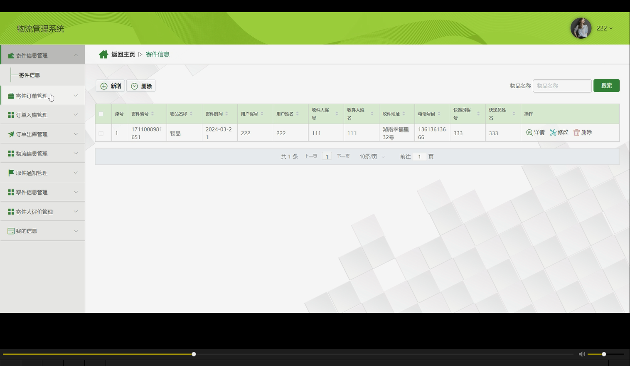Click the trash icon in row 1

pyautogui.click(x=576, y=132)
